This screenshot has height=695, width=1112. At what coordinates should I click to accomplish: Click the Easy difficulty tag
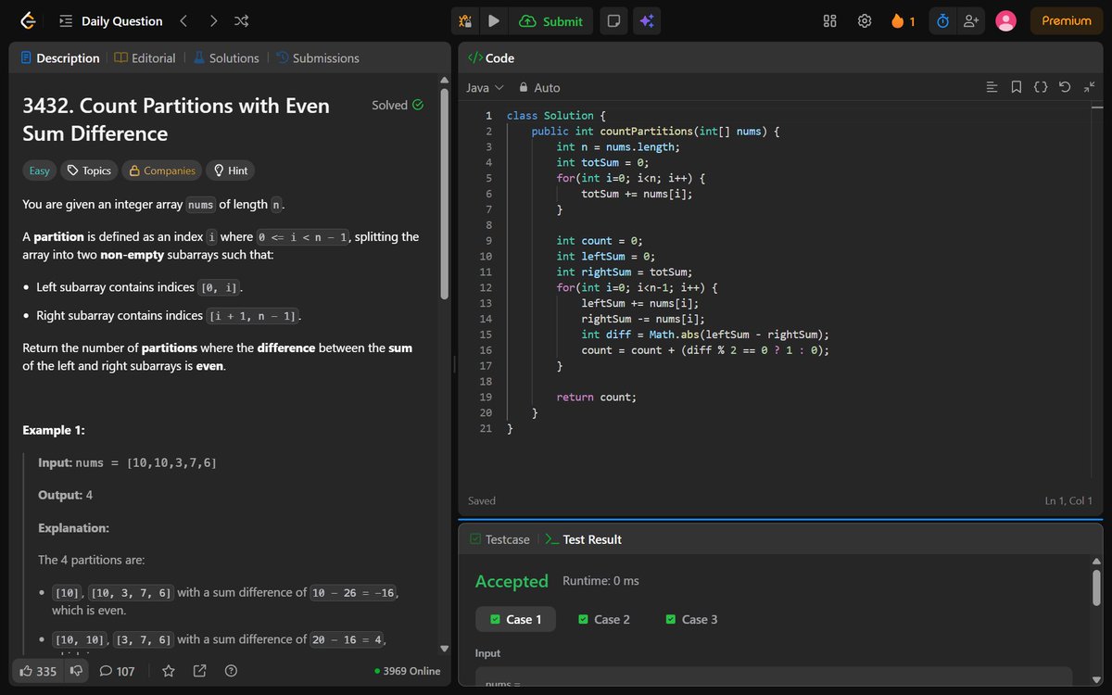tap(40, 171)
